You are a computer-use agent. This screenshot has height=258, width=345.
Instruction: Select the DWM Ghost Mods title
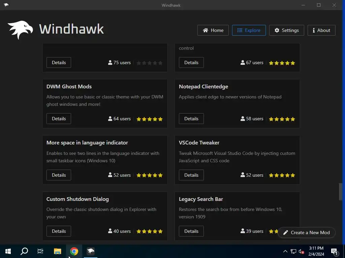[69, 86]
